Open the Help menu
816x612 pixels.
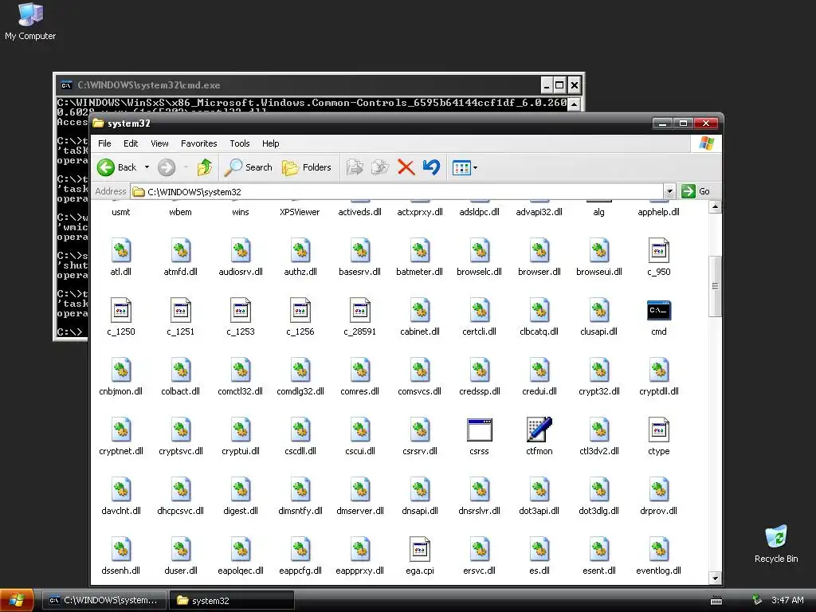pos(271,143)
